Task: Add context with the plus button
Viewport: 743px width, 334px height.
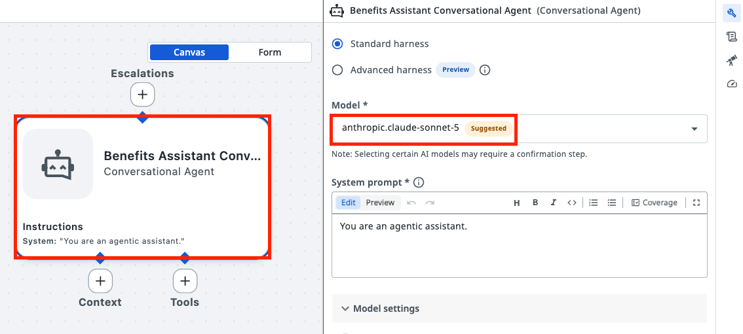Action: coord(100,282)
